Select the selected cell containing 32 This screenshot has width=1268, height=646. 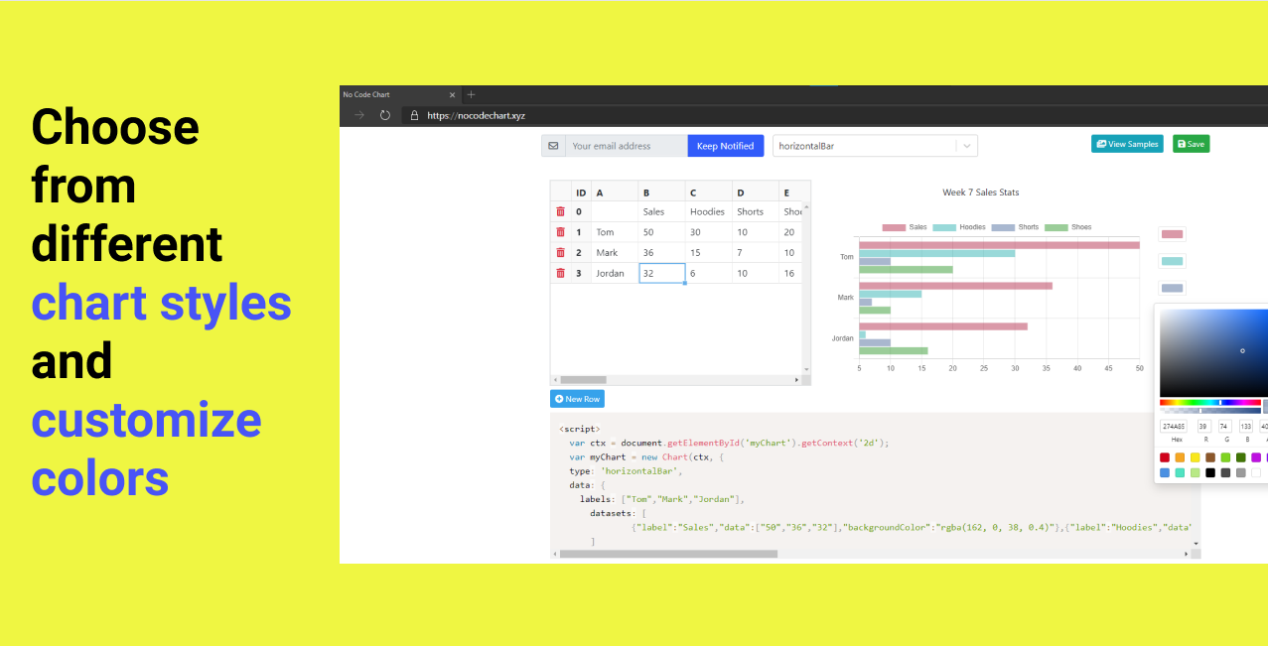(661, 273)
